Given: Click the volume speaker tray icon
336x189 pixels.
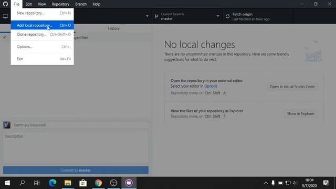Looking at the screenshot, I should [x=295, y=183].
